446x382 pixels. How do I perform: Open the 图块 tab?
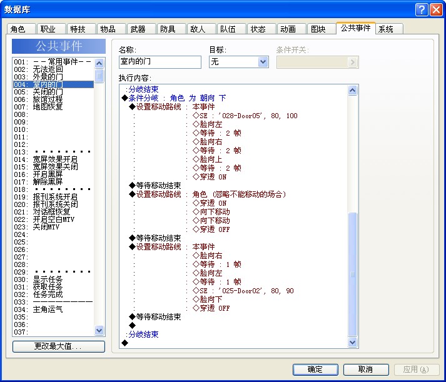click(321, 29)
